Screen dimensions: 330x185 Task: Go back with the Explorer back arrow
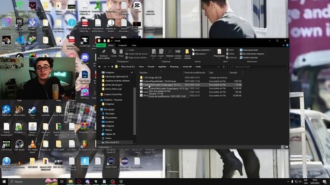point(100,67)
